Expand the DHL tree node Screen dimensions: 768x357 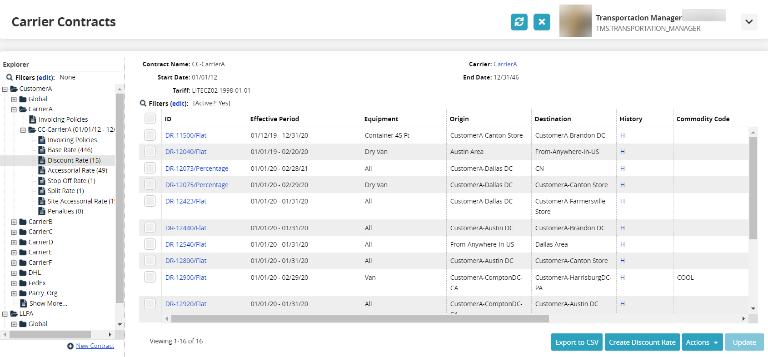[14, 273]
